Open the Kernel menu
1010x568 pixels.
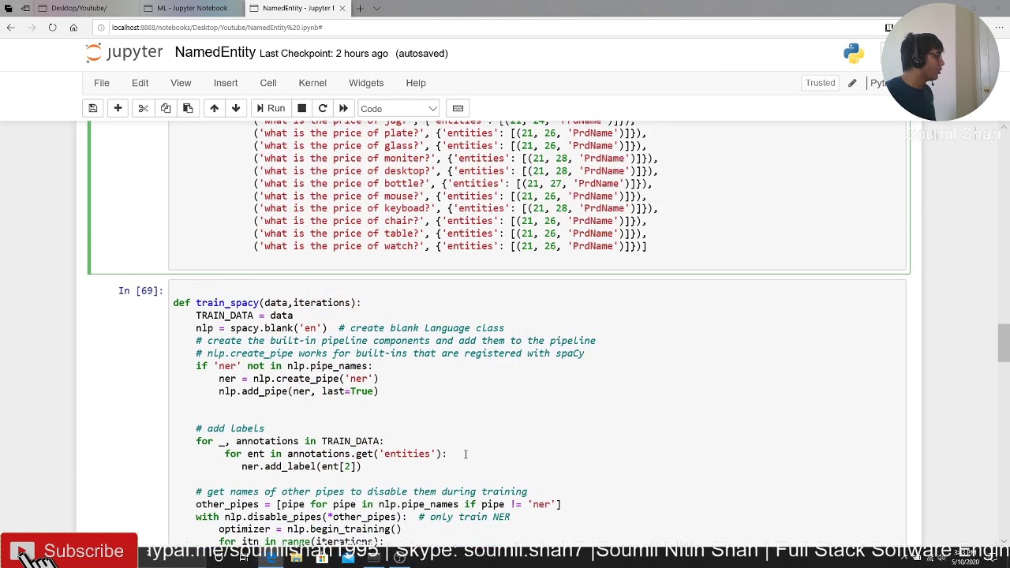[312, 83]
